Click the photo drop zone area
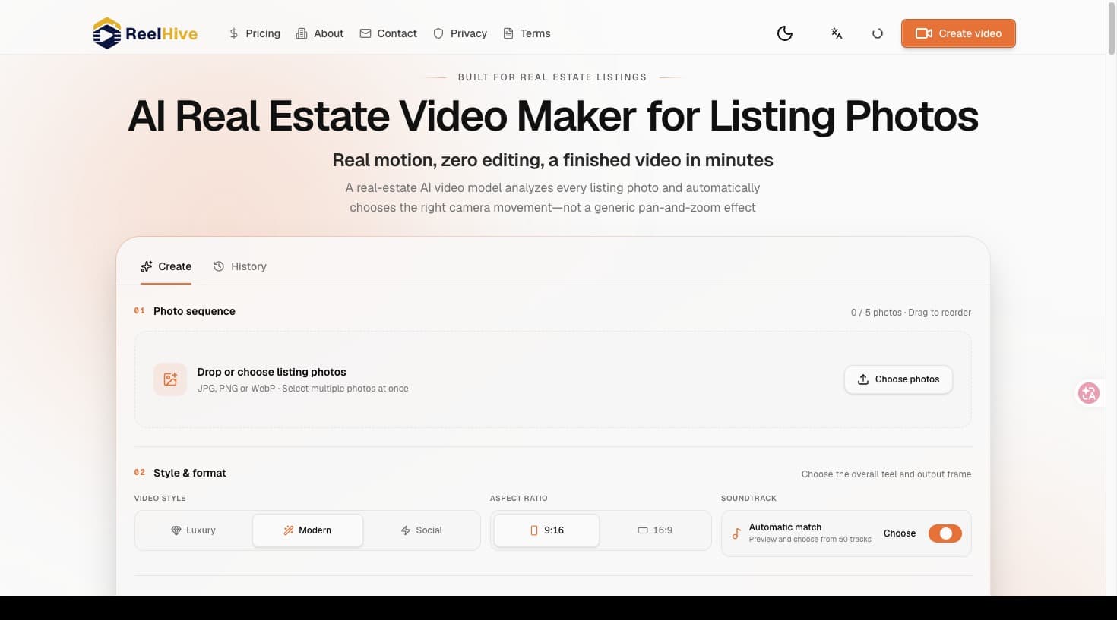1117x620 pixels. (553, 379)
